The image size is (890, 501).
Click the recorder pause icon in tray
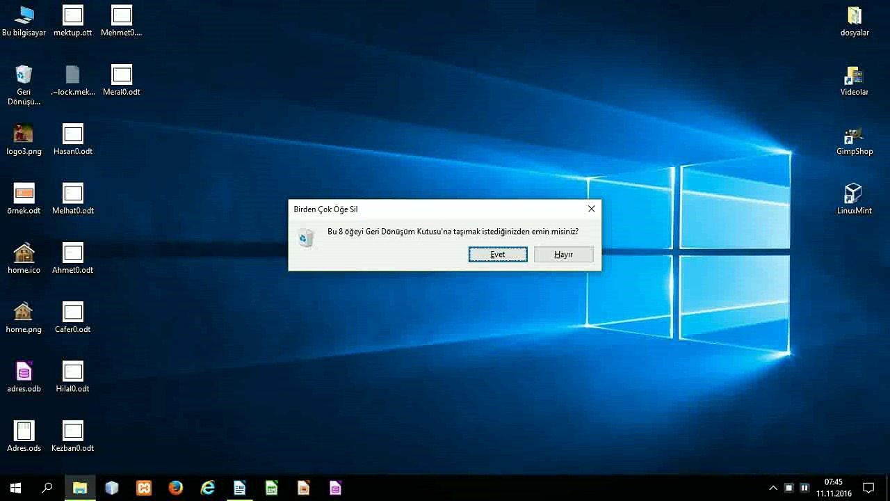pyautogui.click(x=804, y=488)
